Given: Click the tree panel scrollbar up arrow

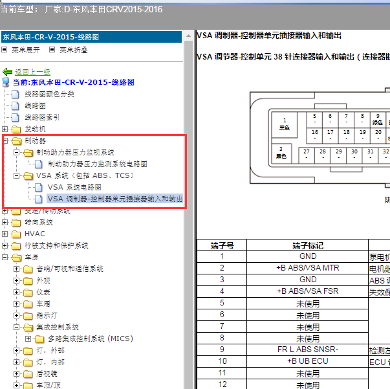Looking at the screenshot, I should point(189,36).
